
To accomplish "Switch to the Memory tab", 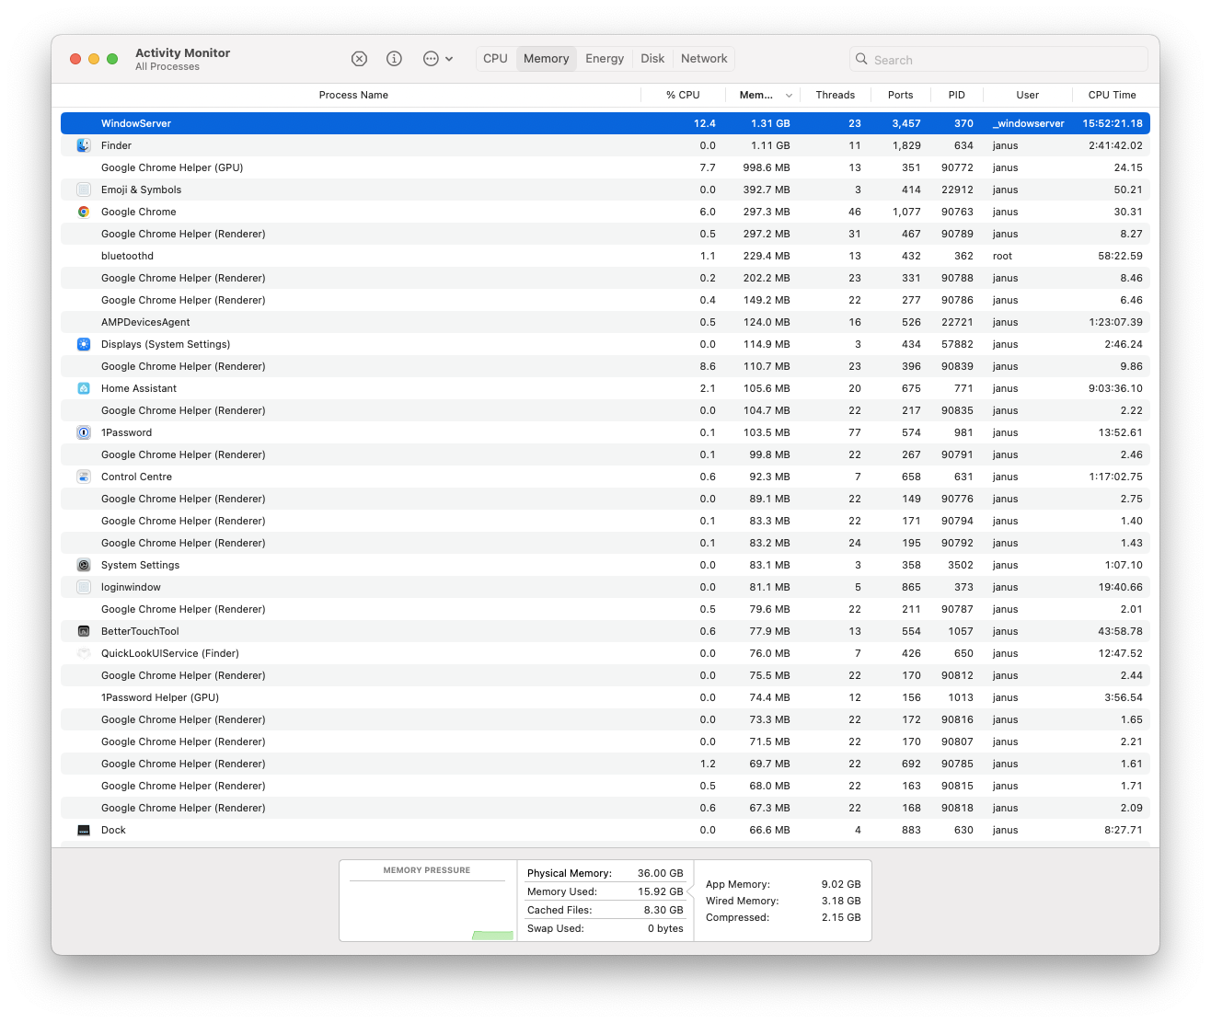I will click(x=547, y=59).
